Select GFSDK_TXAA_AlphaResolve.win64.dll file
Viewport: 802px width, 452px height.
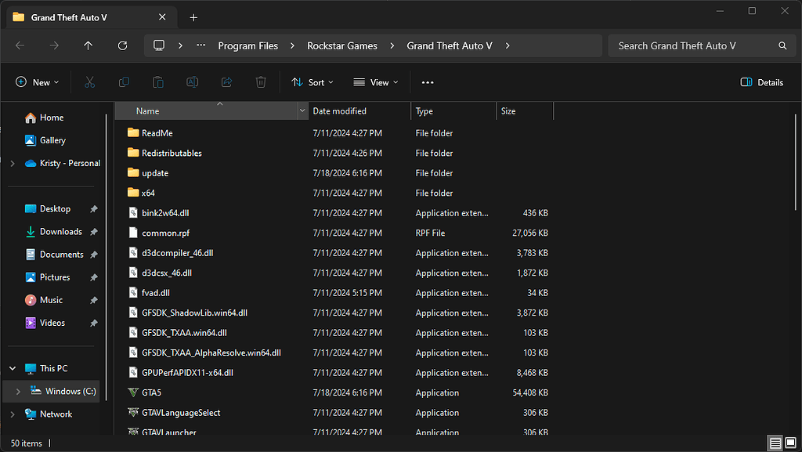(211, 353)
